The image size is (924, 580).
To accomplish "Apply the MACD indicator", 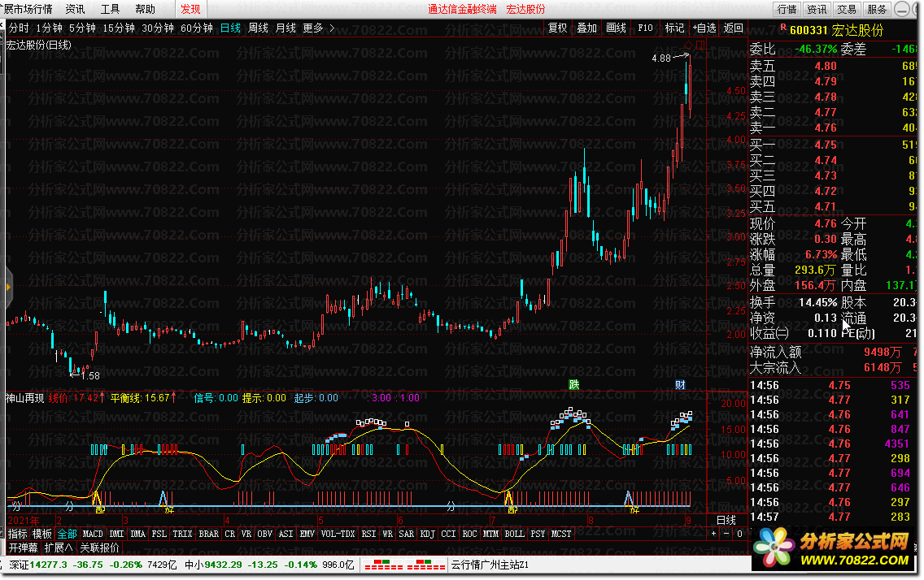I will [93, 534].
